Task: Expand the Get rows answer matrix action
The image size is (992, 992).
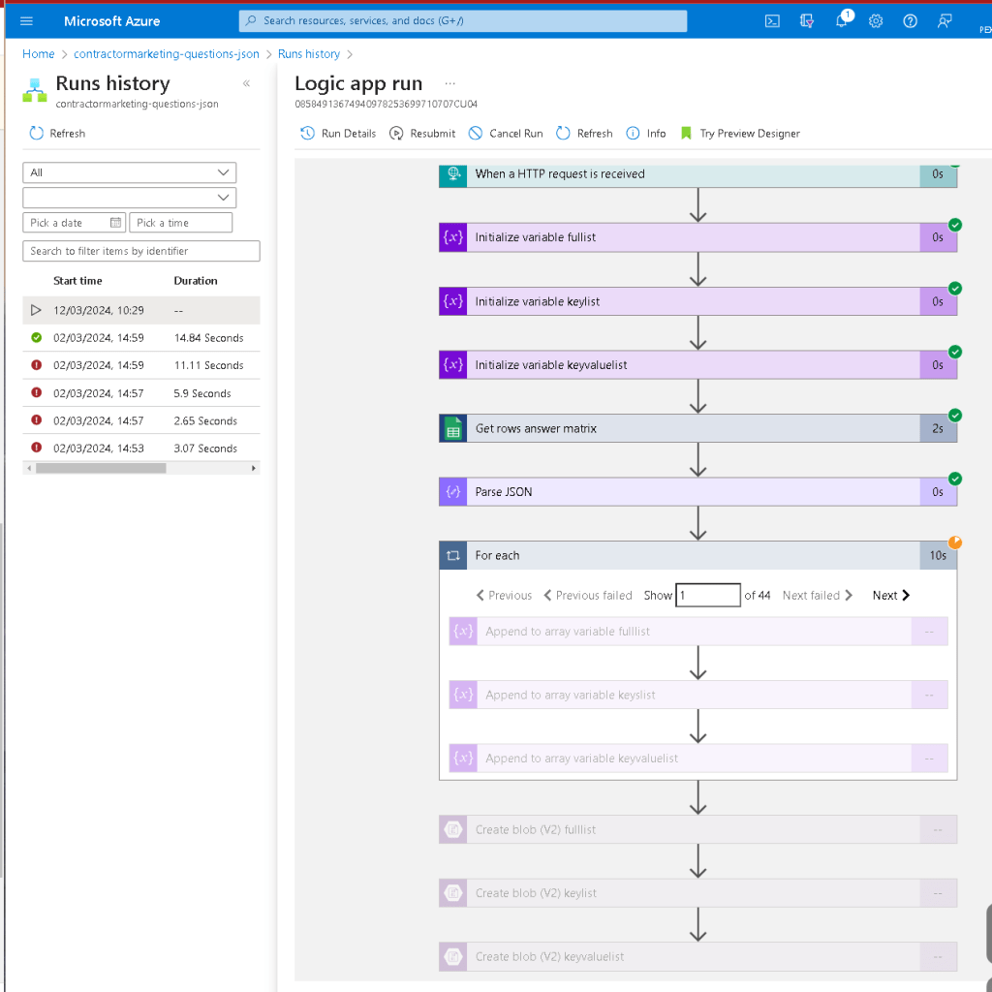Action: tap(697, 429)
